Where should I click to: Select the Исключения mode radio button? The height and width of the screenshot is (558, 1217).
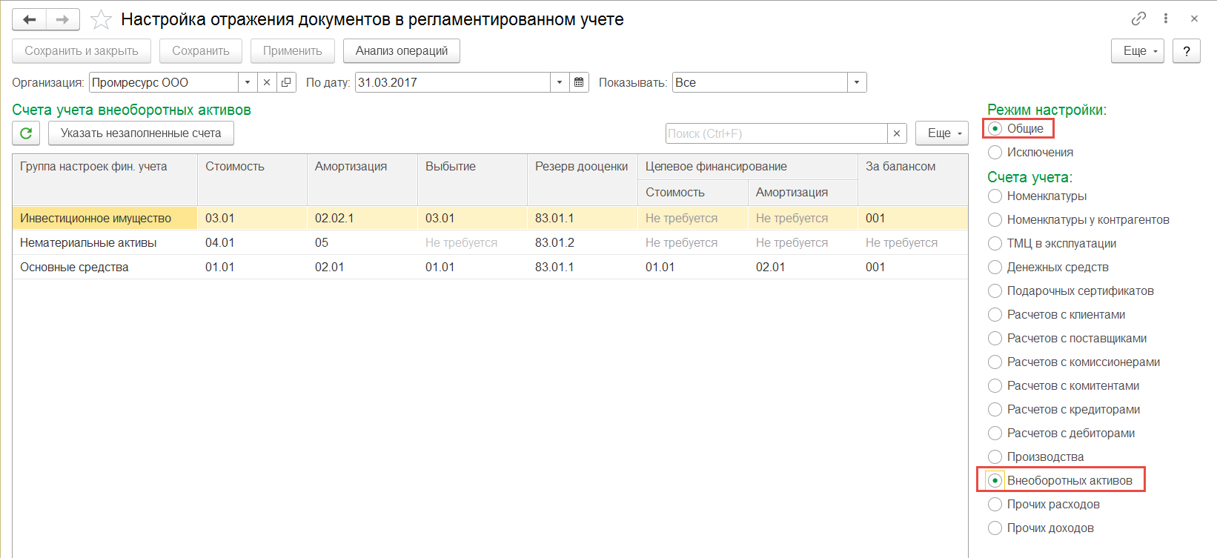point(995,153)
